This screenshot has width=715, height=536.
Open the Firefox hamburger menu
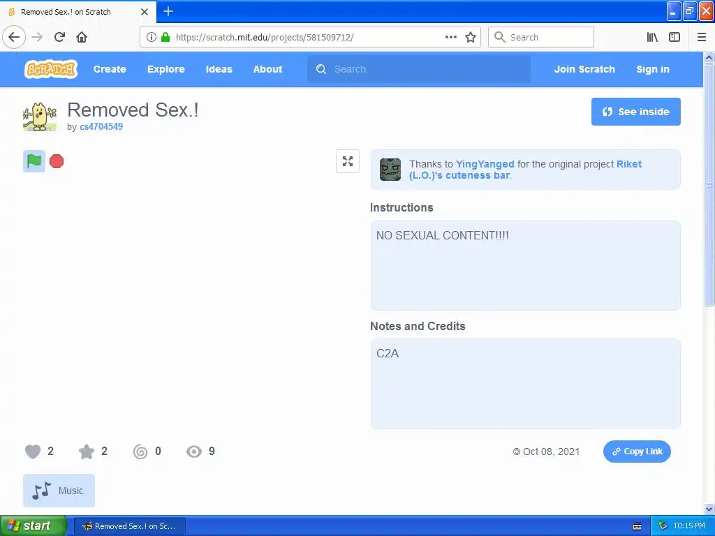click(702, 37)
